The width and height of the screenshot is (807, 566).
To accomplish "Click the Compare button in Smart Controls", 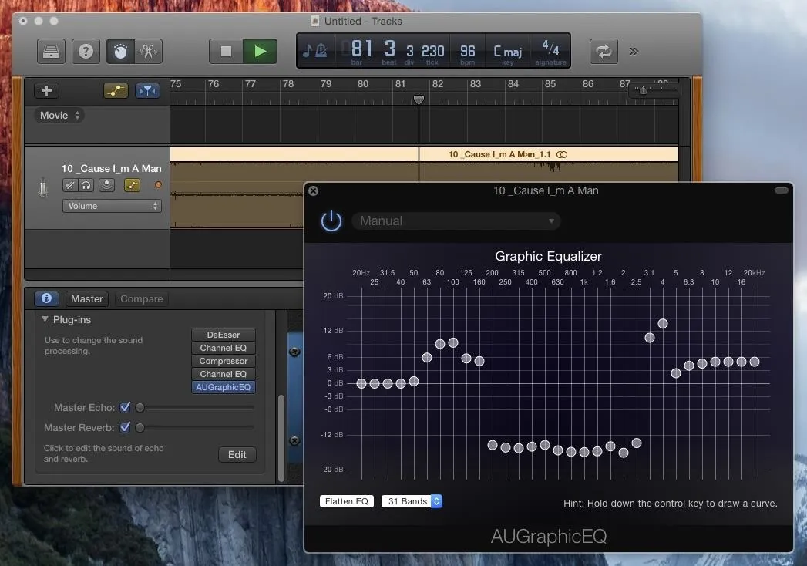I will pyautogui.click(x=142, y=298).
